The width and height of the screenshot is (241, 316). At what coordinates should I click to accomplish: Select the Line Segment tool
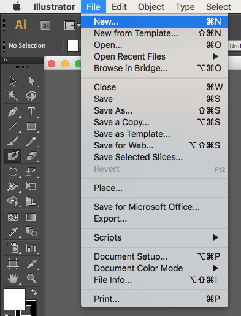[x=13, y=126]
